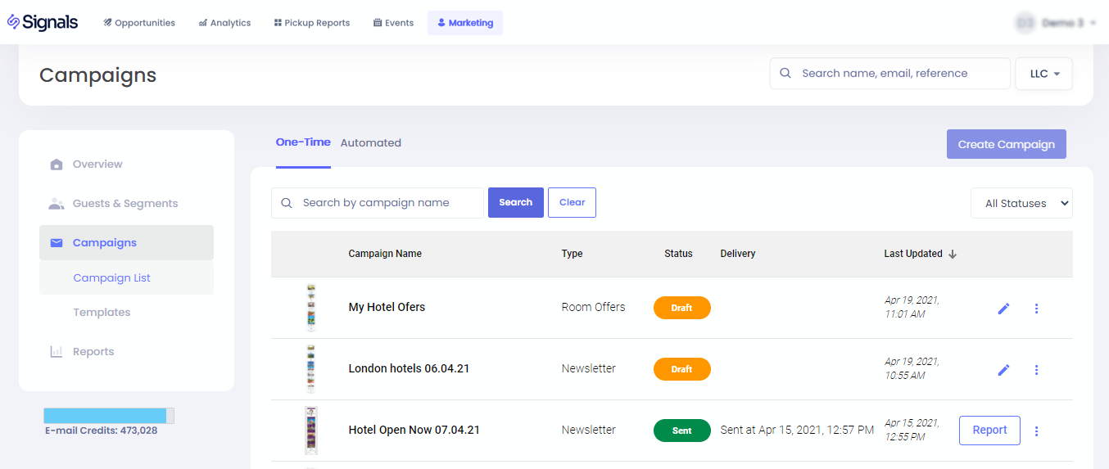Open three-dot menu for London hotels 06.04.21
Screen dimensions: 1109x469
coord(1036,370)
